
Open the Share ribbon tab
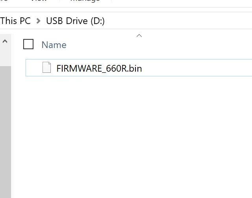(x=4, y=1)
